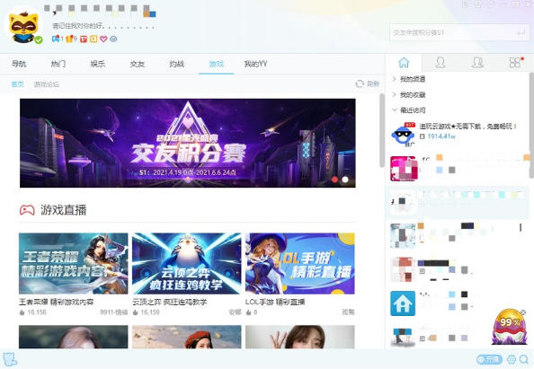Screen dimensions: 534x369
Task: Open the orange gift icon showing 9
Action: [69, 40]
